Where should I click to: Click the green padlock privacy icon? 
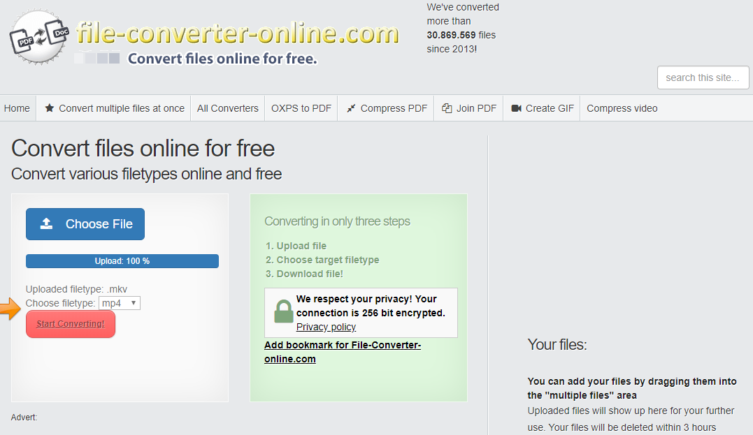point(283,311)
